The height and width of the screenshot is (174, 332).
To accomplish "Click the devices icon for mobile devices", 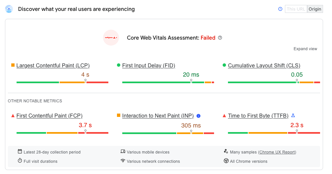I will click(123, 152).
